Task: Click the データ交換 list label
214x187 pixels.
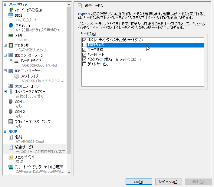Action: click(x=95, y=50)
